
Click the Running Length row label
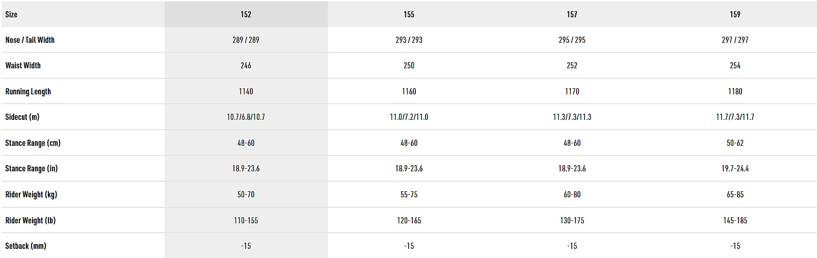pos(28,91)
